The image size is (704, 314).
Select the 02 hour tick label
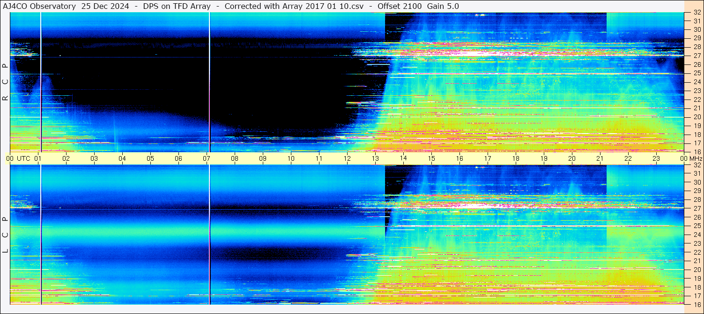tap(66, 158)
